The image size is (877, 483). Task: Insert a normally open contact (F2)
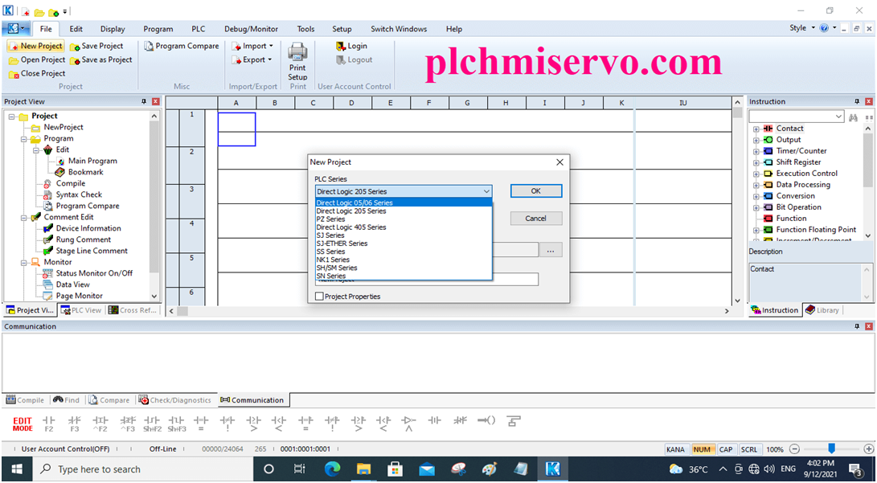click(49, 420)
